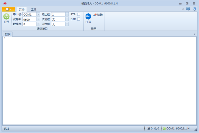Click the 清除 eraser icon
This screenshot has width=199, height=133.
[95, 15]
